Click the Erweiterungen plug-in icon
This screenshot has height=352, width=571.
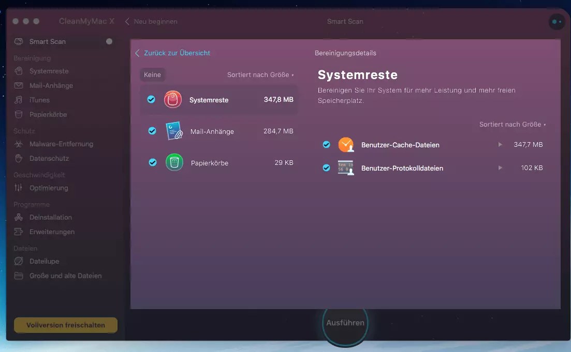pos(19,232)
